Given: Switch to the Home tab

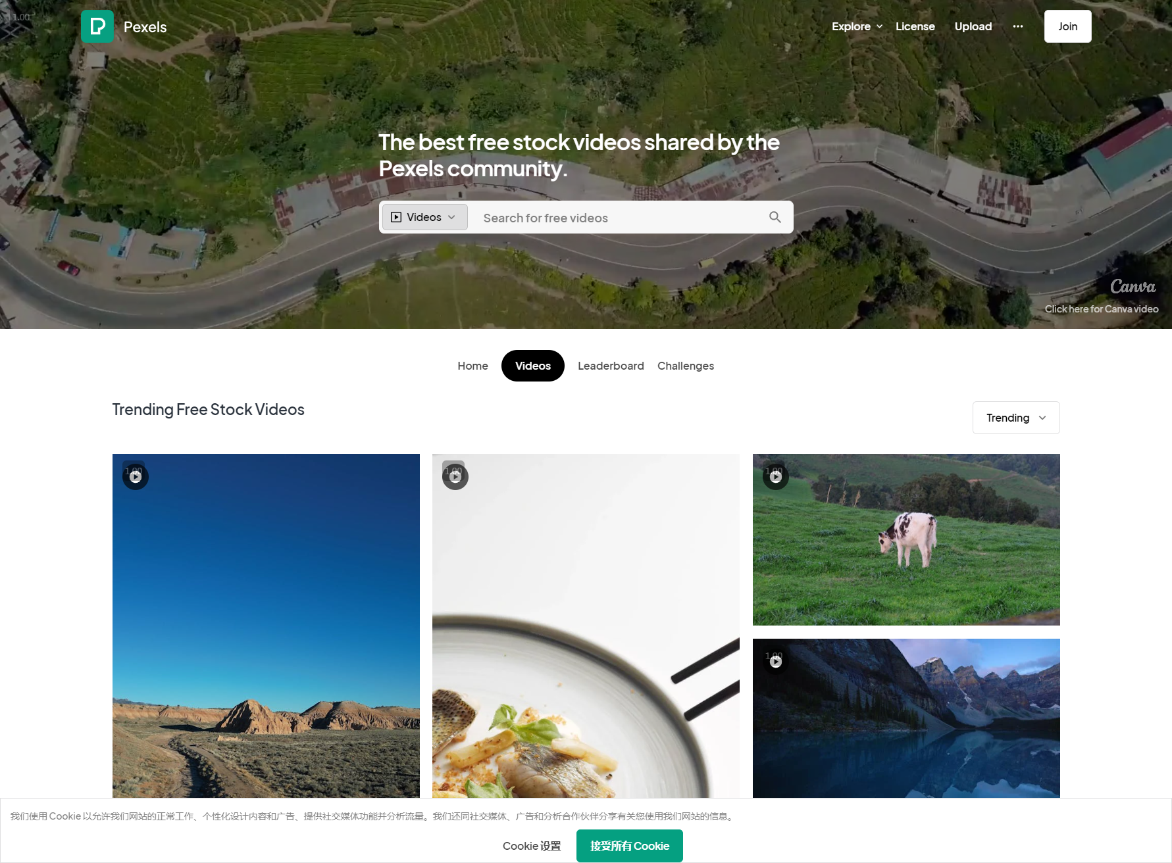Looking at the screenshot, I should point(473,366).
